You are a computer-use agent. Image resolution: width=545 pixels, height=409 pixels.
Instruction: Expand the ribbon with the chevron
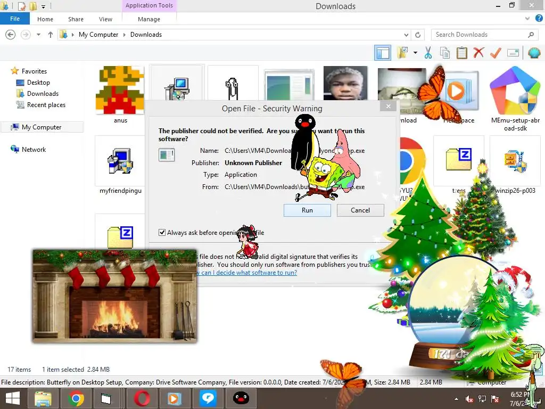527,19
